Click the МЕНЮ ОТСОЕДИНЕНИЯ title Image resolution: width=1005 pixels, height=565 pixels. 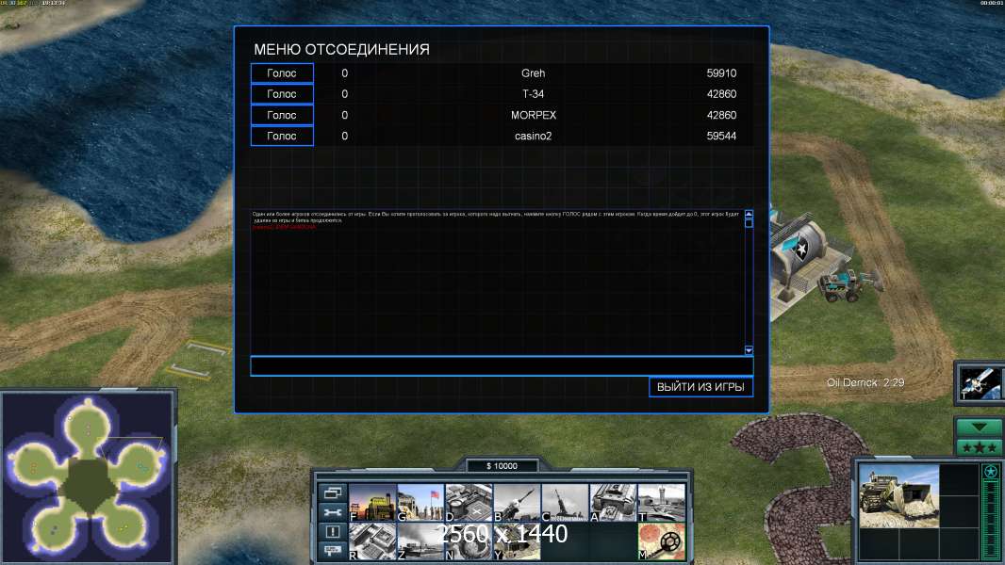pos(341,49)
